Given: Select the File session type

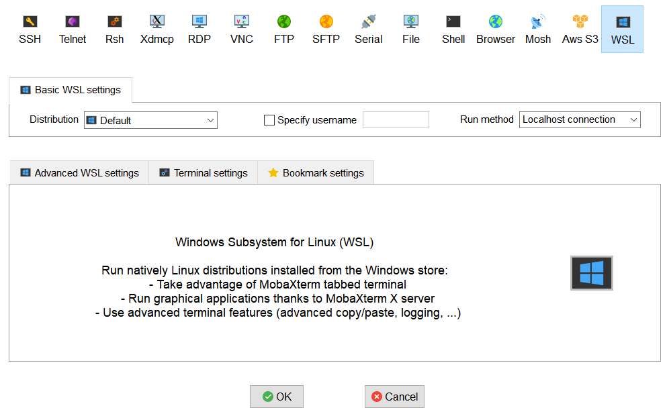Looking at the screenshot, I should point(411,29).
